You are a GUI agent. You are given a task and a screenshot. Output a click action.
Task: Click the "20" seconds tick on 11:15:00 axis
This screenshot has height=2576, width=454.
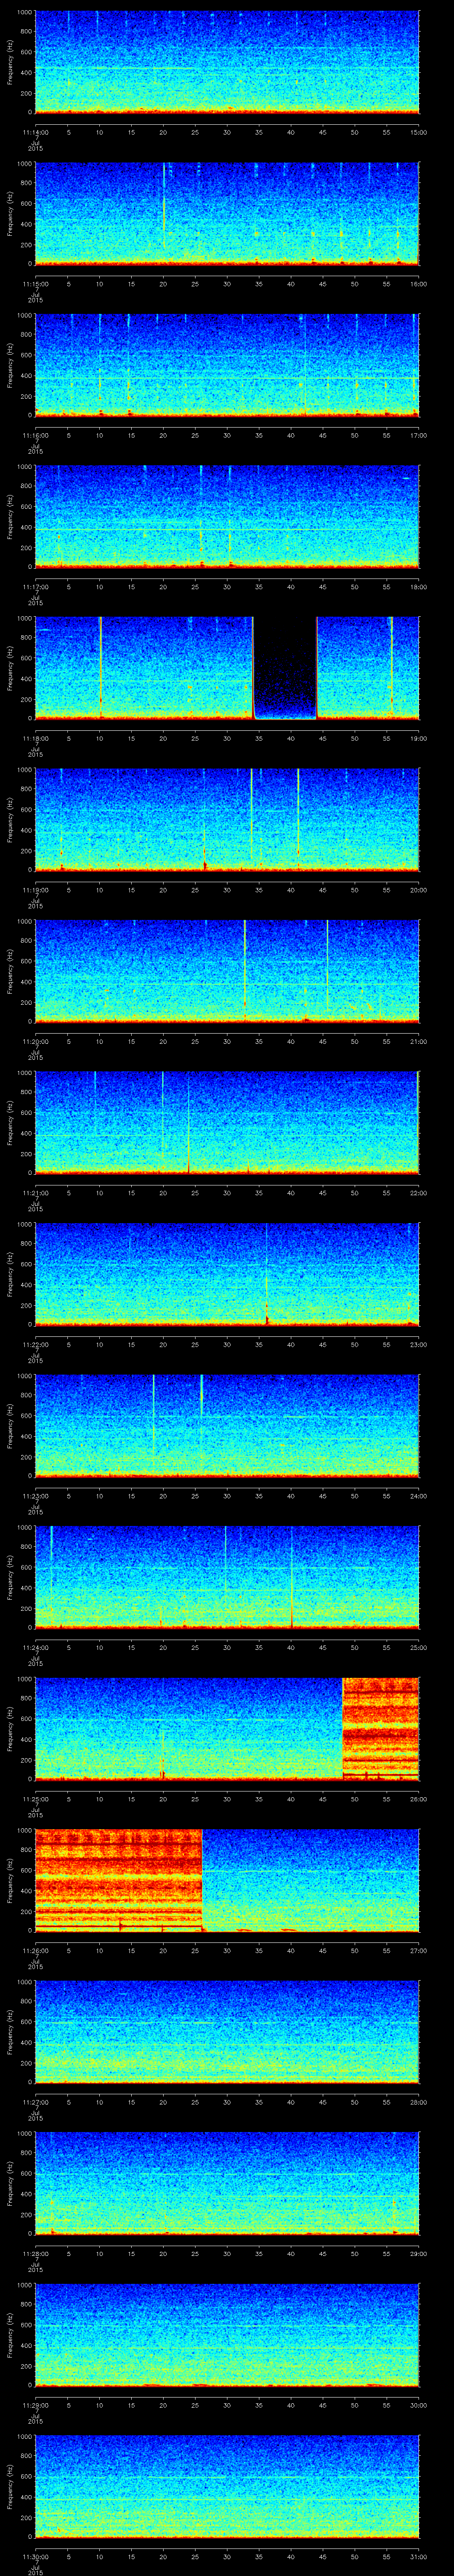pos(163,284)
